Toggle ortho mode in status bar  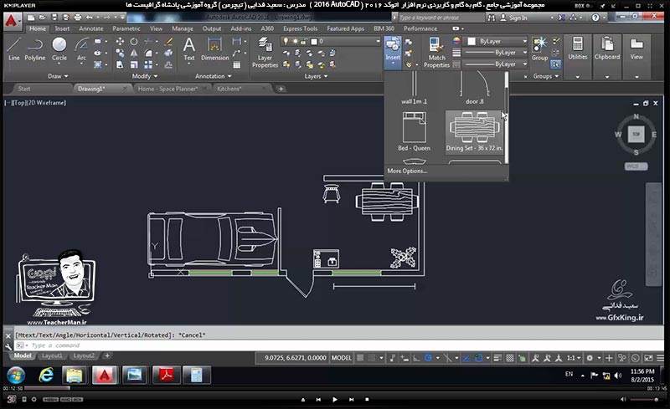click(416, 358)
